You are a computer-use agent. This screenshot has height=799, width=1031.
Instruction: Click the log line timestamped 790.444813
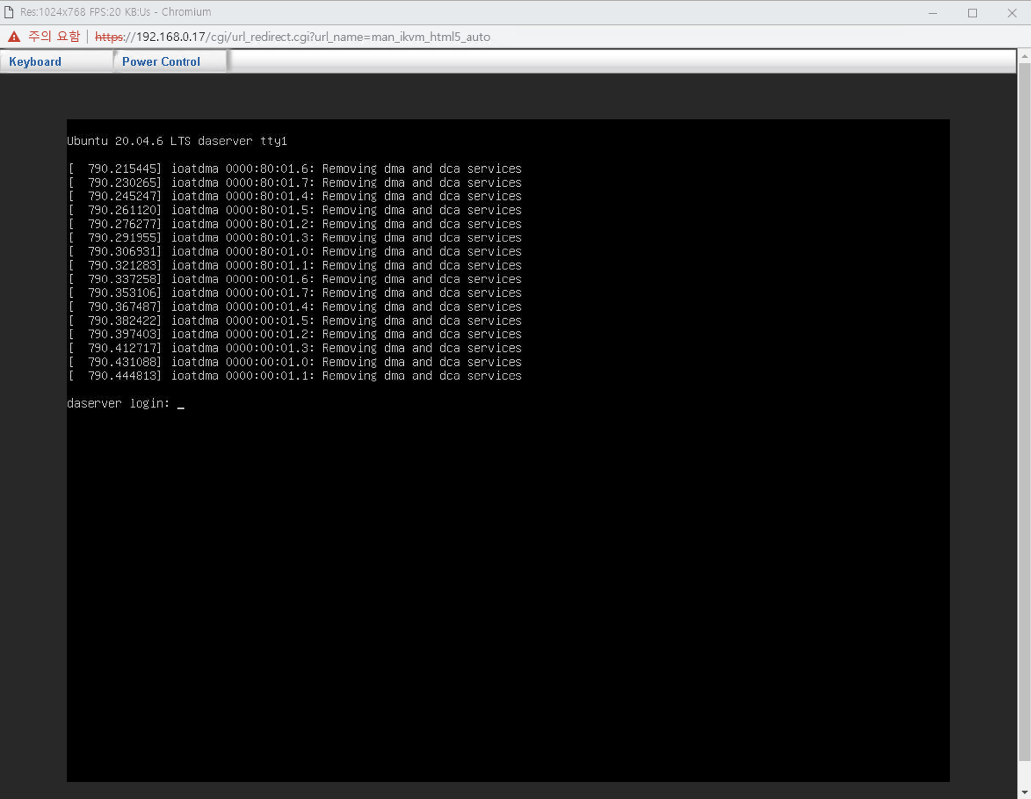point(295,376)
